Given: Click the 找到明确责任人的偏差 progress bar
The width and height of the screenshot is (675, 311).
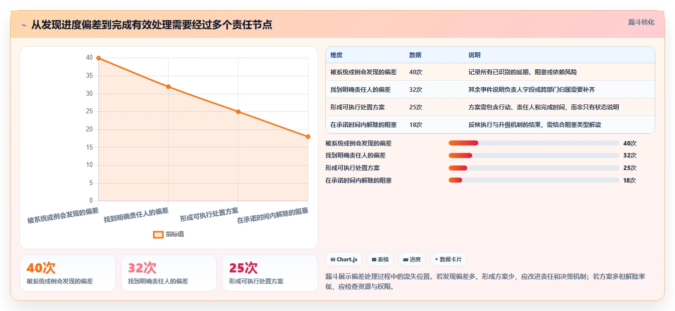Looking at the screenshot, I should click(533, 155).
